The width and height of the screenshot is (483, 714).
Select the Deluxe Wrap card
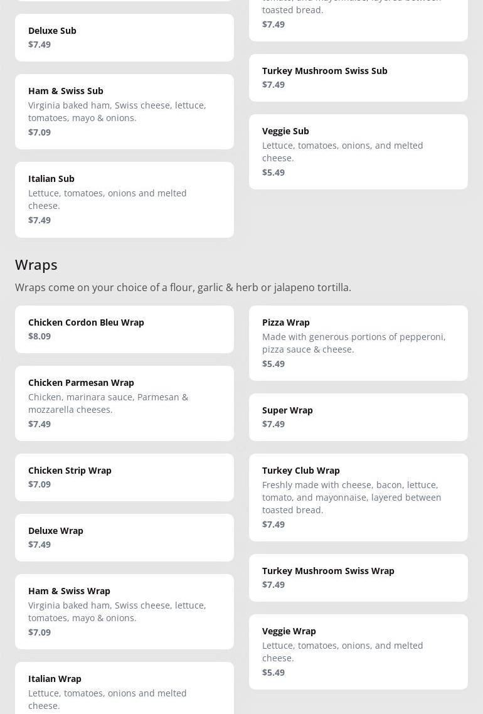(x=124, y=538)
